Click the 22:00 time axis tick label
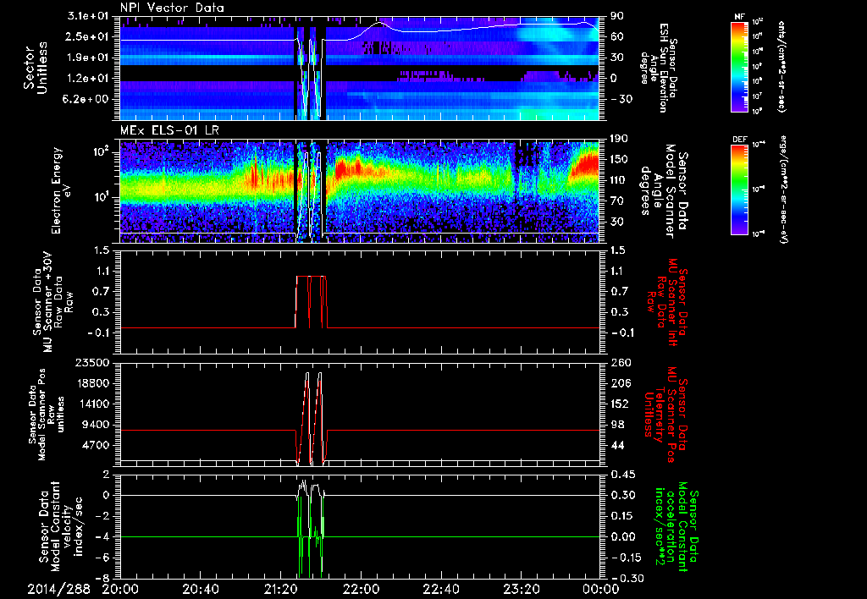This screenshot has width=867, height=599. coord(362,589)
